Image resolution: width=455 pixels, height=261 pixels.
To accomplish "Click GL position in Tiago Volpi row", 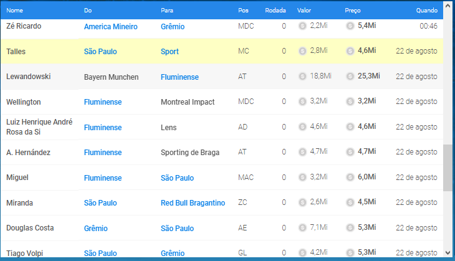I will point(242,253).
